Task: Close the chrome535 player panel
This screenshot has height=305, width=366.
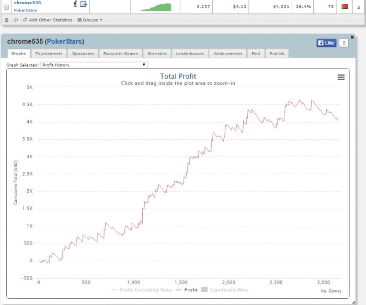Action: click(x=352, y=37)
